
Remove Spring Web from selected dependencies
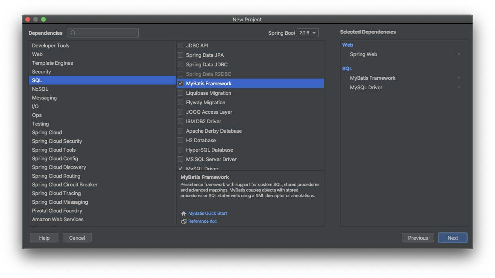click(x=459, y=54)
